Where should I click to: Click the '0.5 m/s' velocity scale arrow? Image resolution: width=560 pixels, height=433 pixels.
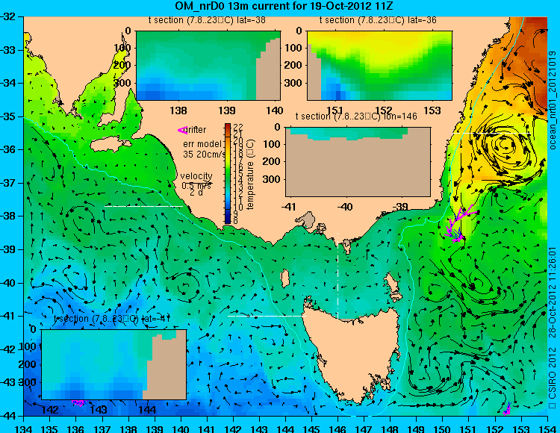pyautogui.click(x=197, y=185)
